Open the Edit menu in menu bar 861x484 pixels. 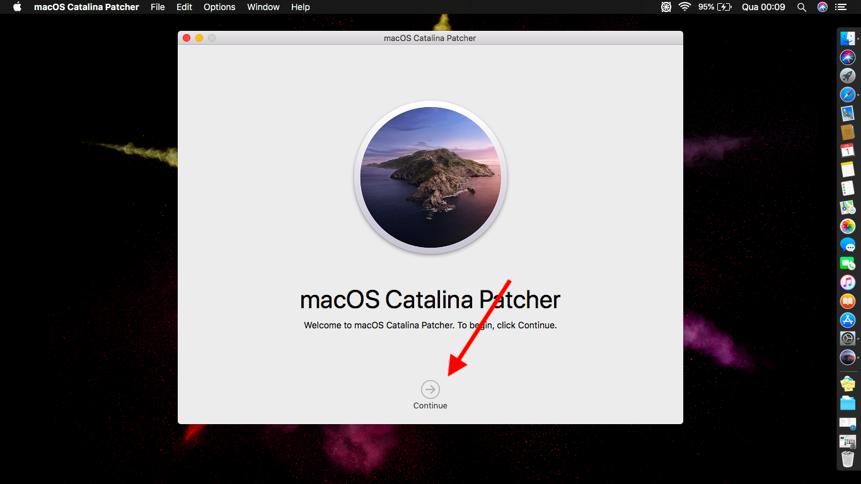(184, 7)
